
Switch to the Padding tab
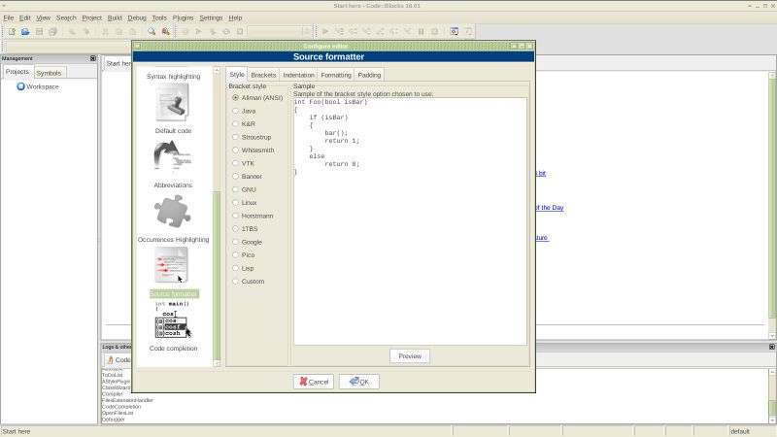tap(369, 75)
